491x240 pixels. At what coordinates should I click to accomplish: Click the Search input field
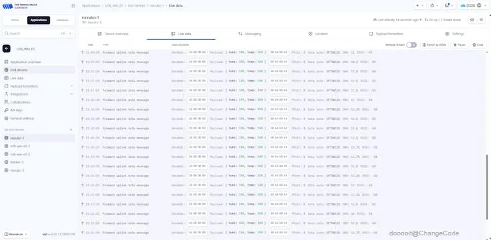(x=39, y=34)
